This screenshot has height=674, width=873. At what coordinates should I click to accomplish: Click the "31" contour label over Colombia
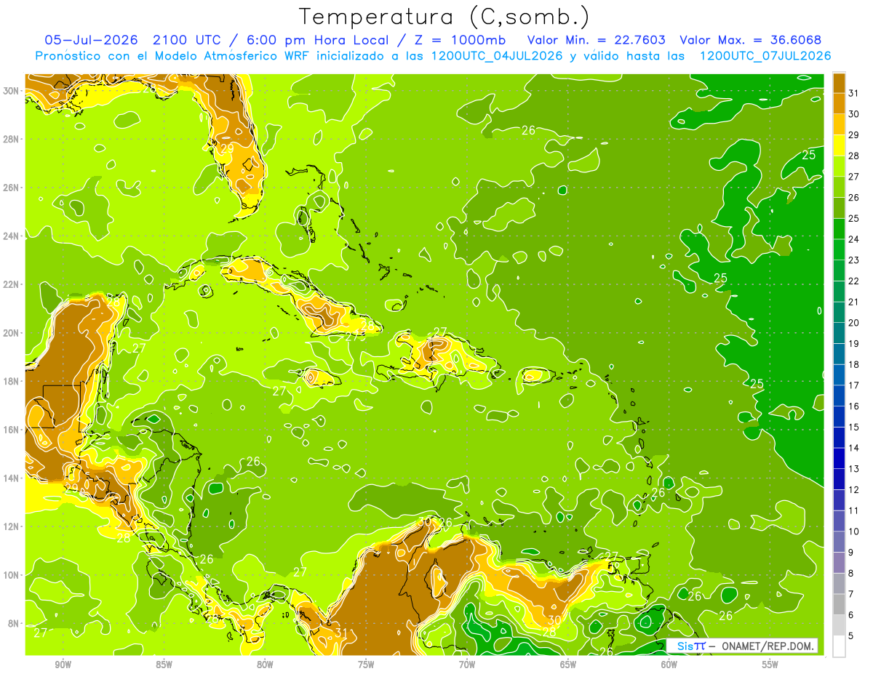(340, 633)
